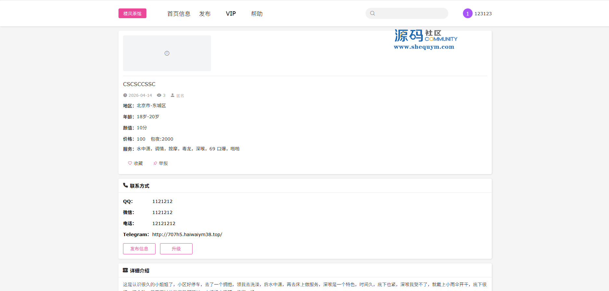Focus the search input field
This screenshot has height=291, width=609.
pyautogui.click(x=411, y=13)
